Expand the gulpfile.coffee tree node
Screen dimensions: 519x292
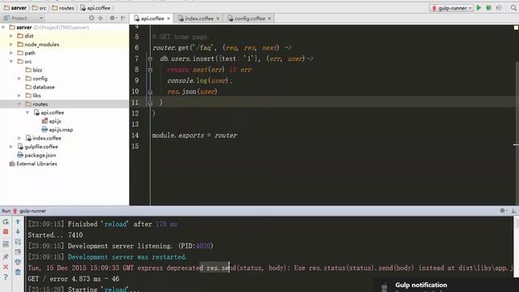click(x=11, y=147)
